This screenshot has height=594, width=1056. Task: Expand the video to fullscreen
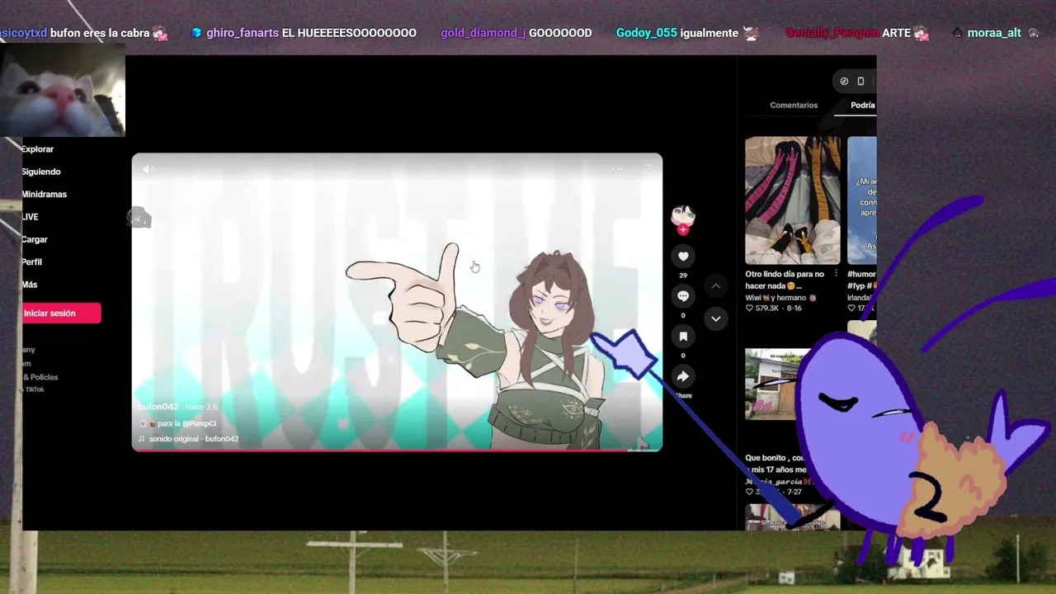point(646,169)
